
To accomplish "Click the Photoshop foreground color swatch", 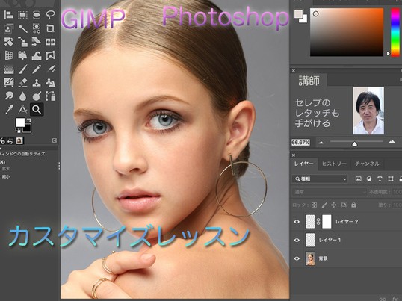I will tap(298, 14).
